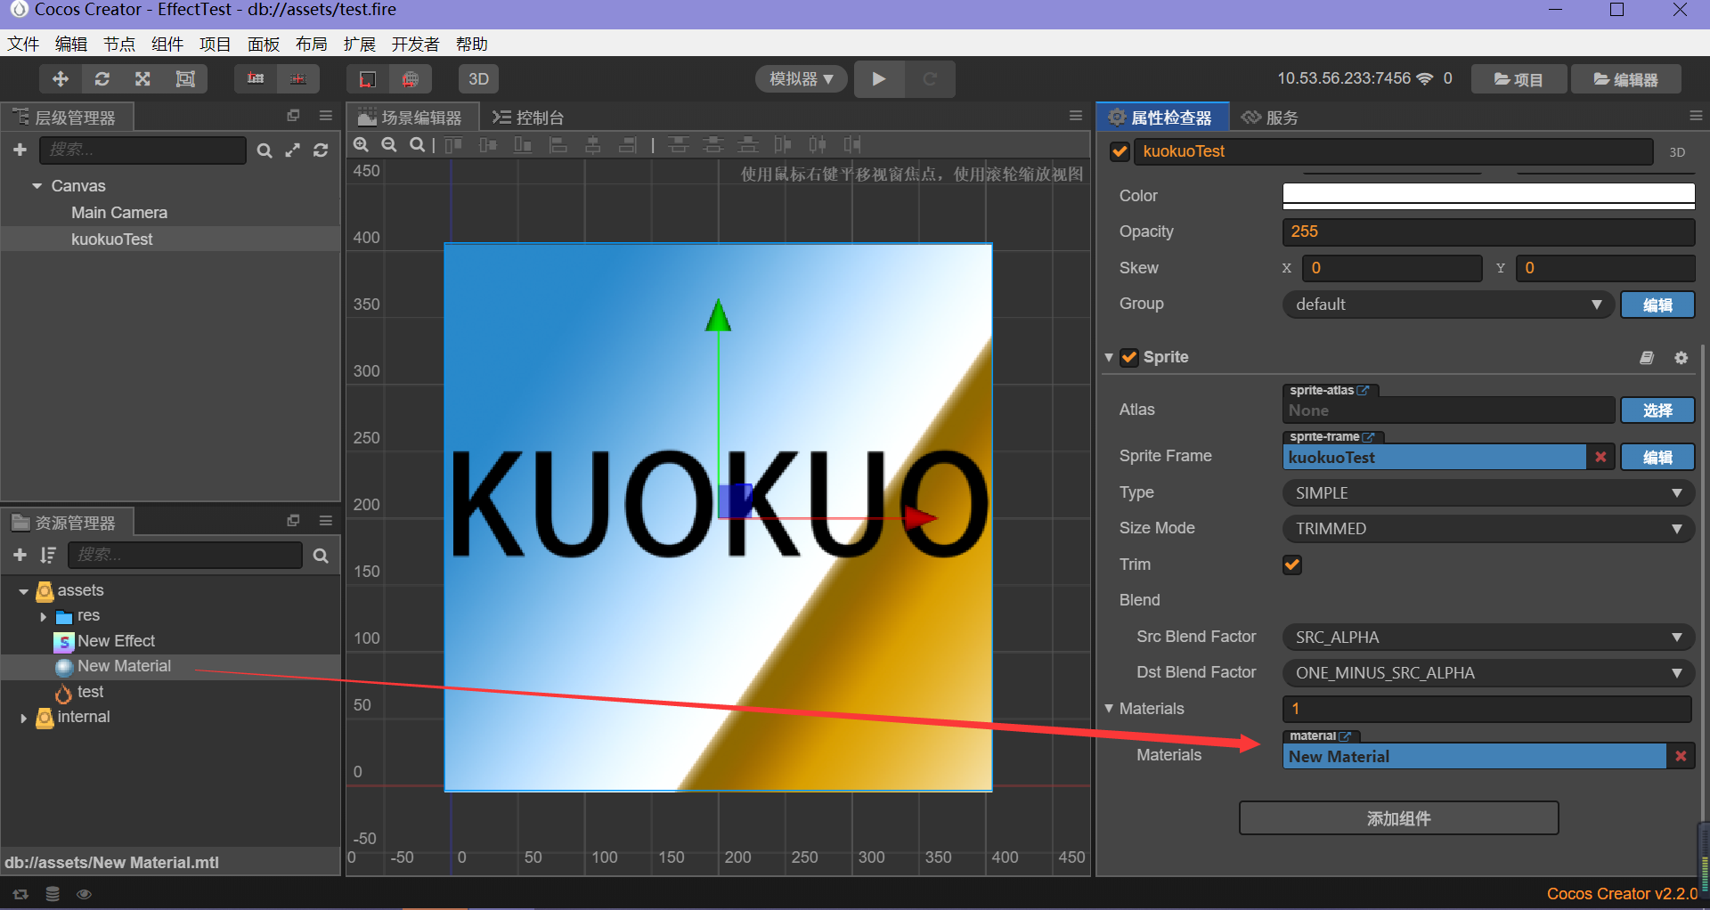Focus the assets search field

(185, 556)
